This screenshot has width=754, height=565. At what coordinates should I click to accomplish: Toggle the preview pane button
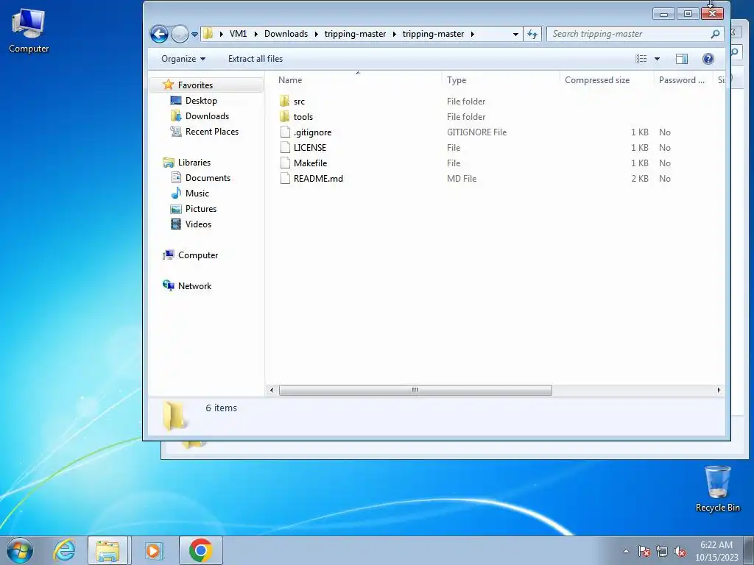pos(681,59)
